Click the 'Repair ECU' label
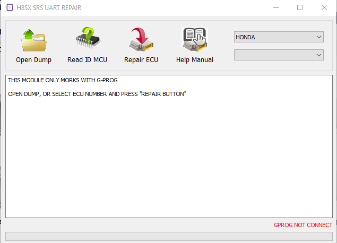 [x=141, y=60]
